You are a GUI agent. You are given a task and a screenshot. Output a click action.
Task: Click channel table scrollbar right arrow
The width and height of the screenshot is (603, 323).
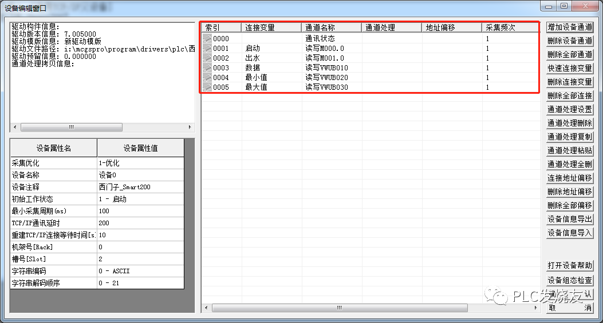point(535,308)
